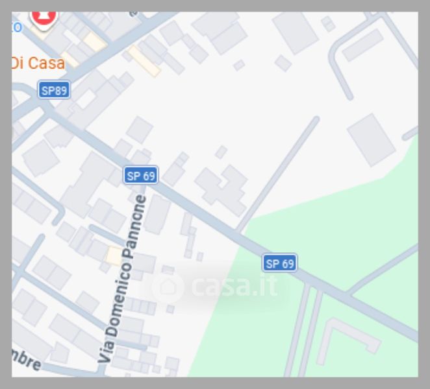The image size is (430, 389).
Task: Click the SP 69 shield in the green area
Action: point(280,263)
